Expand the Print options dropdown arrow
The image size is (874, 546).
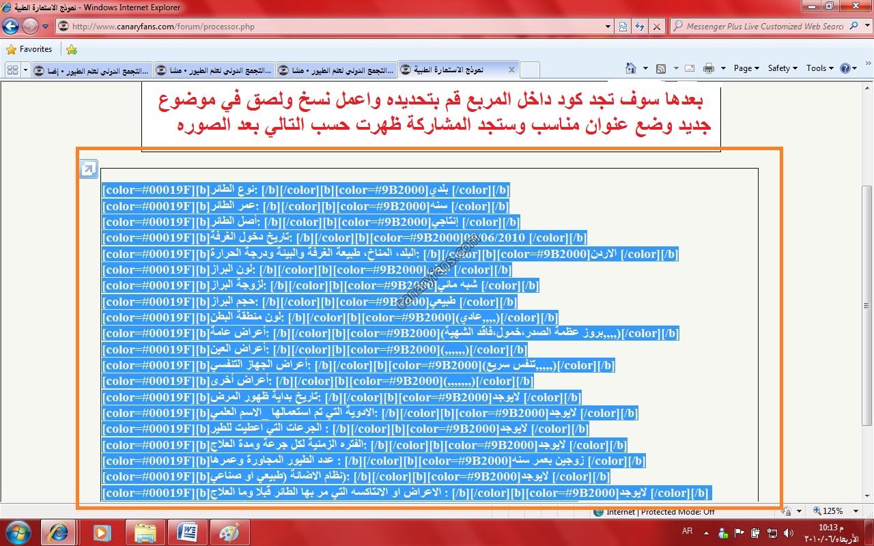click(723, 68)
